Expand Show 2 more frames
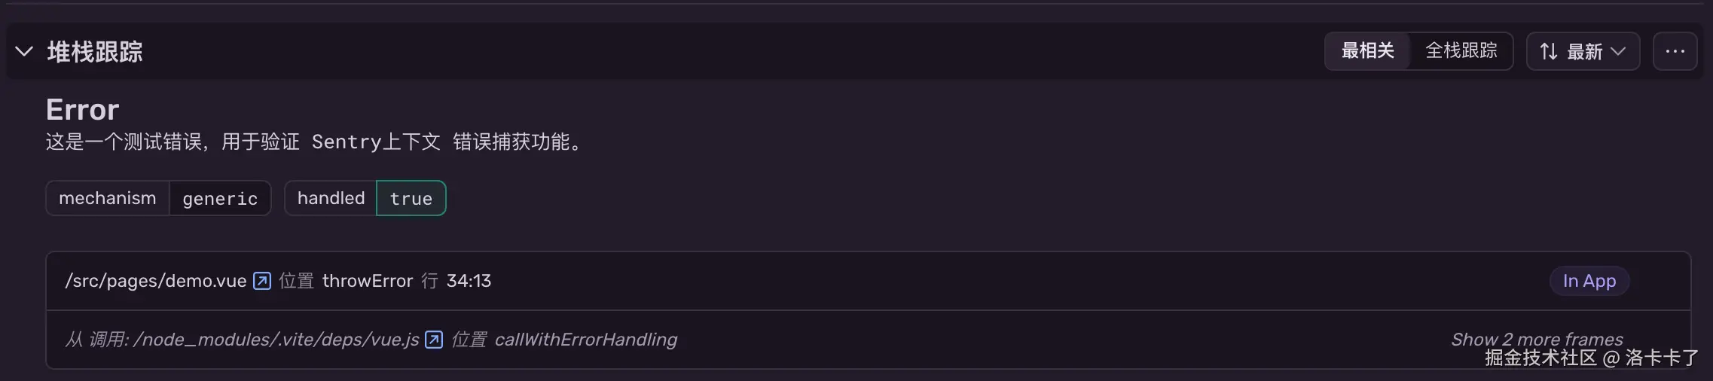Screen dimensions: 1713x381 (x=1537, y=339)
